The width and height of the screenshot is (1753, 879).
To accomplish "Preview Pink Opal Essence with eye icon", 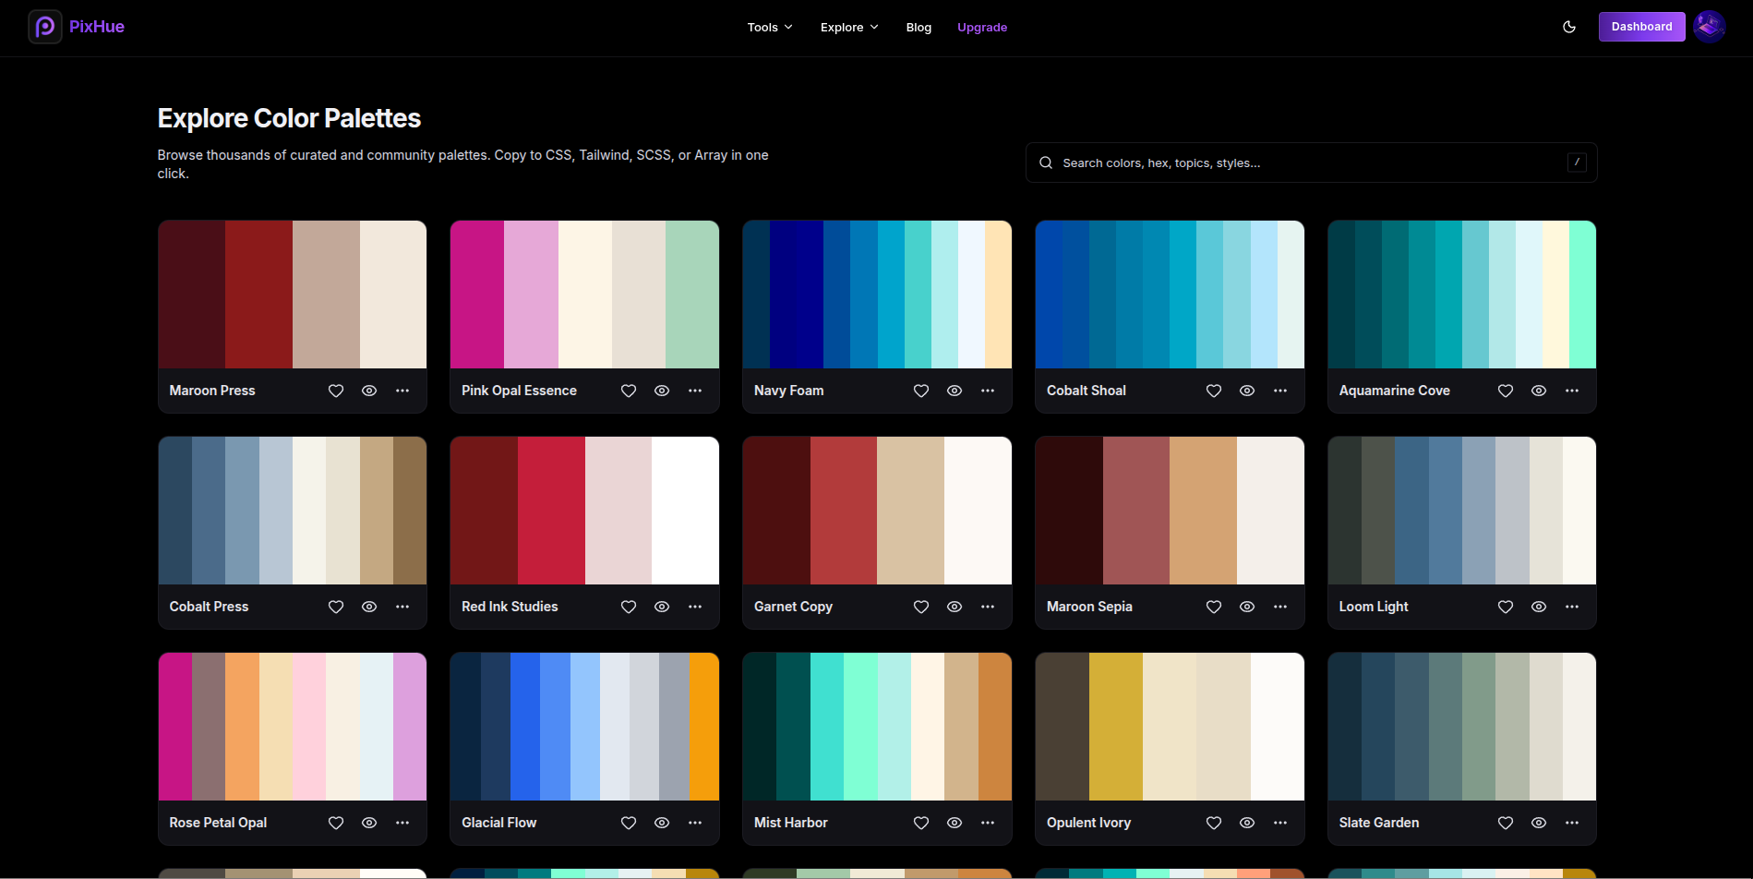I will (662, 391).
